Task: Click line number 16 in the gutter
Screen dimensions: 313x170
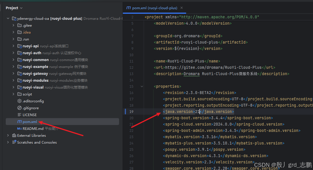Action: (131, 93)
